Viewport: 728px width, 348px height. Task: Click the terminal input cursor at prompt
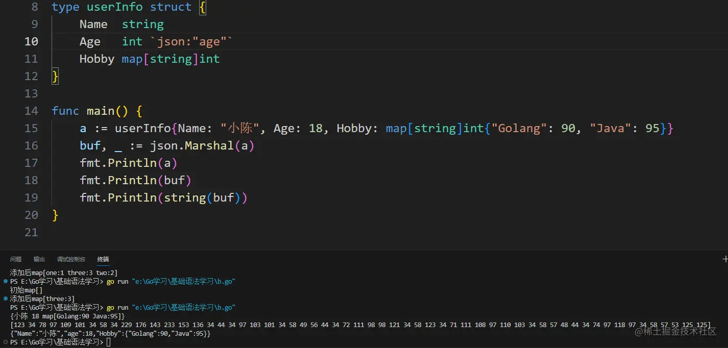[108, 342]
